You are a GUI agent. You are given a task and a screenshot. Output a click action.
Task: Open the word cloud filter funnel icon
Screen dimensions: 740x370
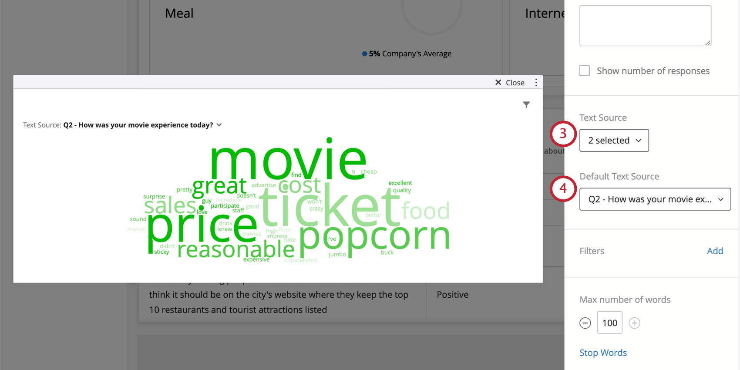coord(526,105)
